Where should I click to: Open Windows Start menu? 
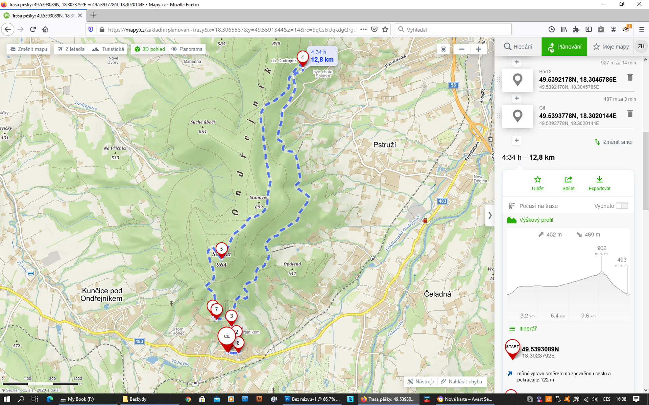coord(7,399)
